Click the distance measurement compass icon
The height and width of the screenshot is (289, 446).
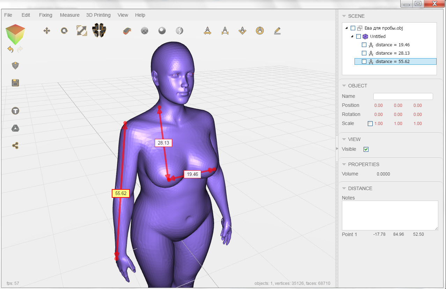(x=207, y=31)
